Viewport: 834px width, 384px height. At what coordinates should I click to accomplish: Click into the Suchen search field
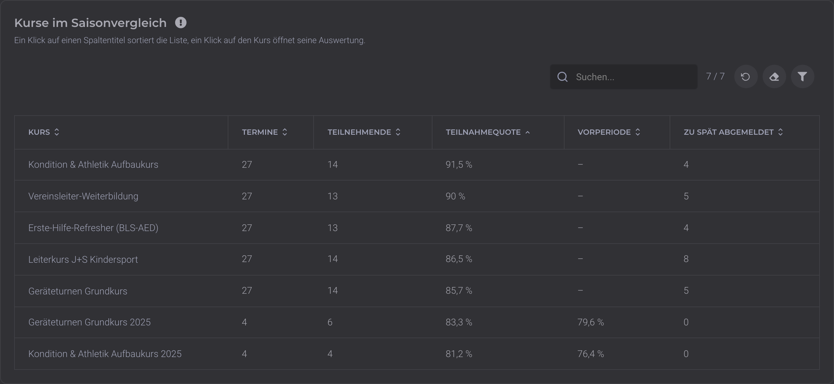623,77
